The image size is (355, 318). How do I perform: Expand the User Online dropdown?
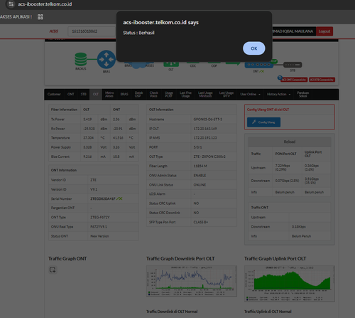coord(250,95)
